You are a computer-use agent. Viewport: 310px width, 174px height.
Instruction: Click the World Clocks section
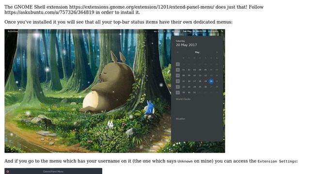point(183,99)
